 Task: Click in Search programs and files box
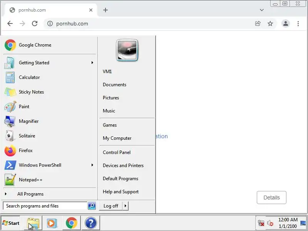[45, 206]
